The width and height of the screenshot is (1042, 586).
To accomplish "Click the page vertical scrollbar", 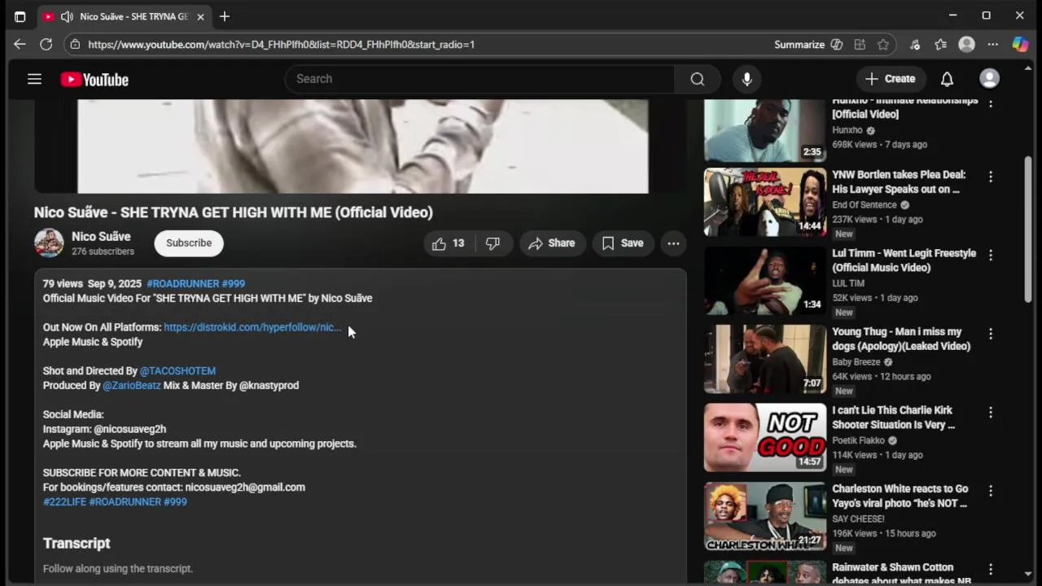I will coord(1028,228).
